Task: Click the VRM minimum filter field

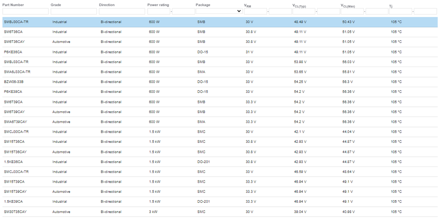Action: 255,11
